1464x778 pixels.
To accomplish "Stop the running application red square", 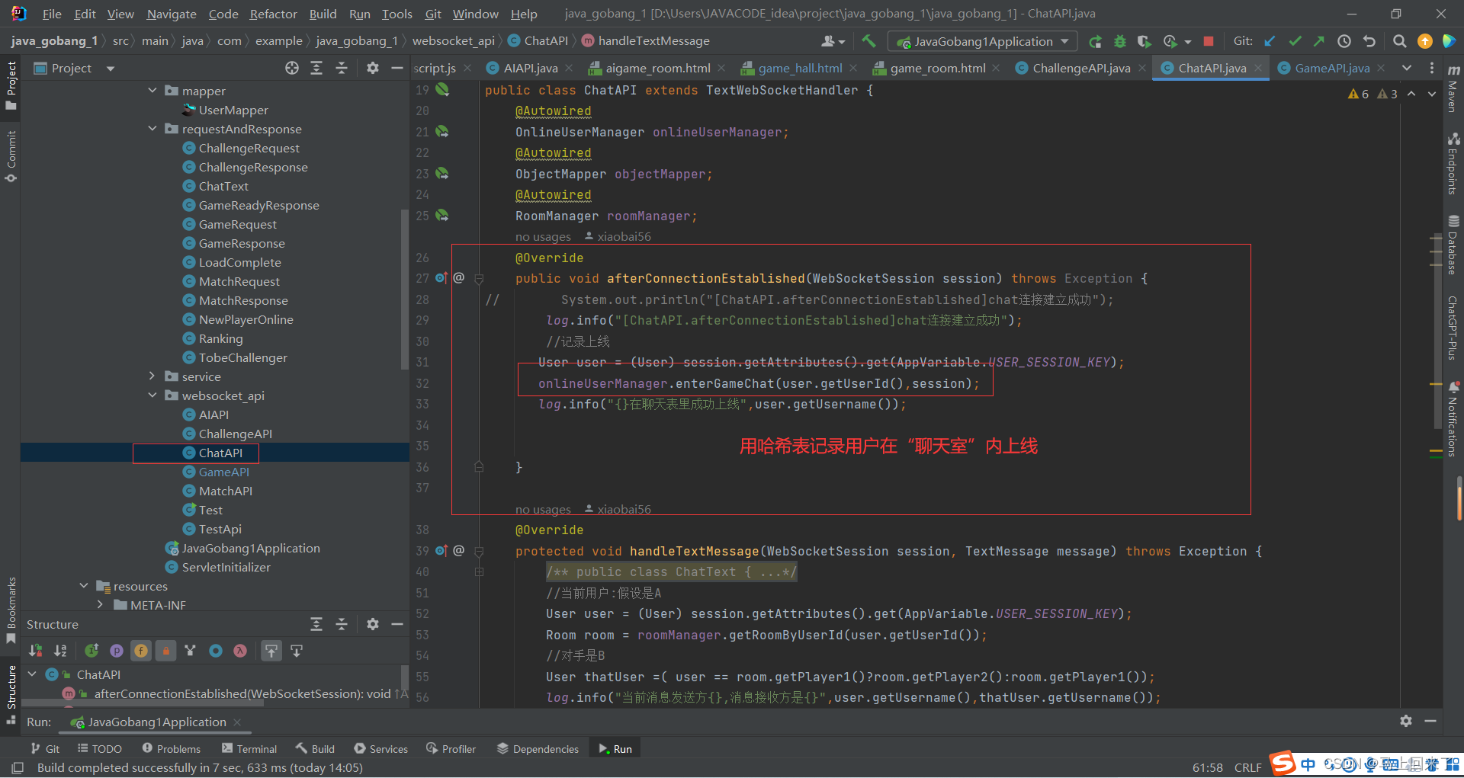I will [1209, 41].
